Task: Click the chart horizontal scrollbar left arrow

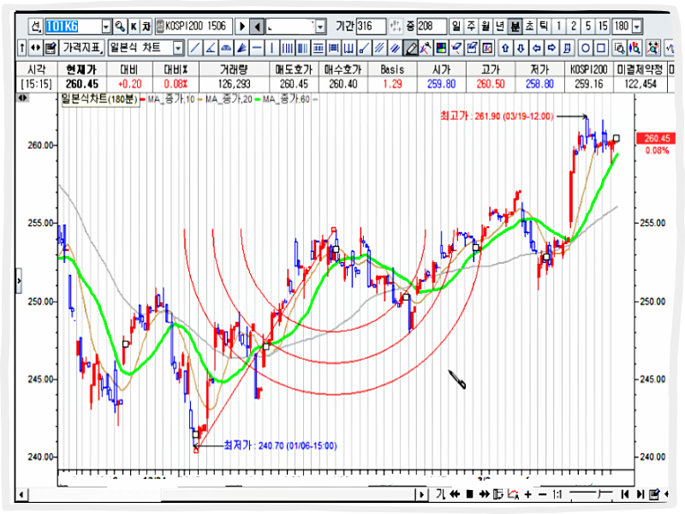Action: 22,495
